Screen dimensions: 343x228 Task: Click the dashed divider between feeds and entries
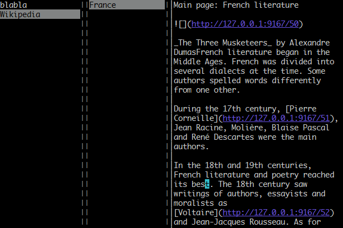pyautogui.click(x=84, y=111)
